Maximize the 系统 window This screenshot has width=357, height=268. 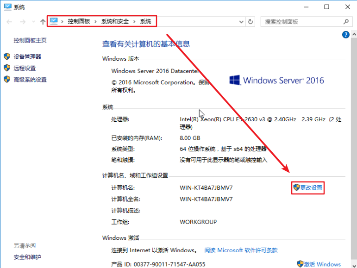(327, 7)
